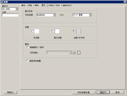Click the 取消 button
This screenshot has width=127, height=96.
coord(117,92)
